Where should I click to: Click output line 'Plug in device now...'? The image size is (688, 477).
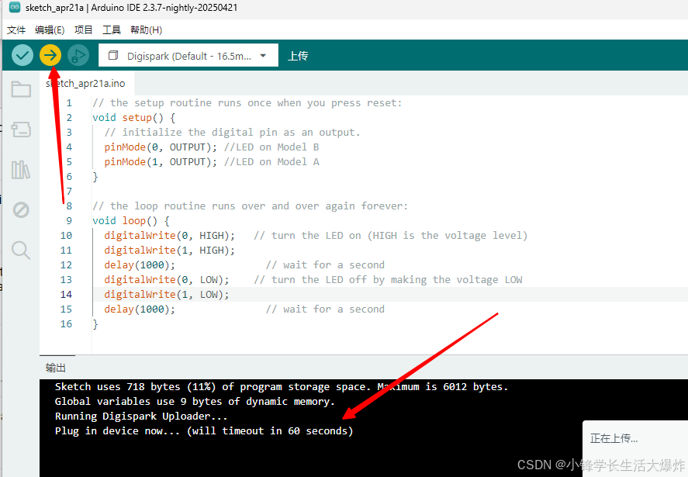coord(204,431)
